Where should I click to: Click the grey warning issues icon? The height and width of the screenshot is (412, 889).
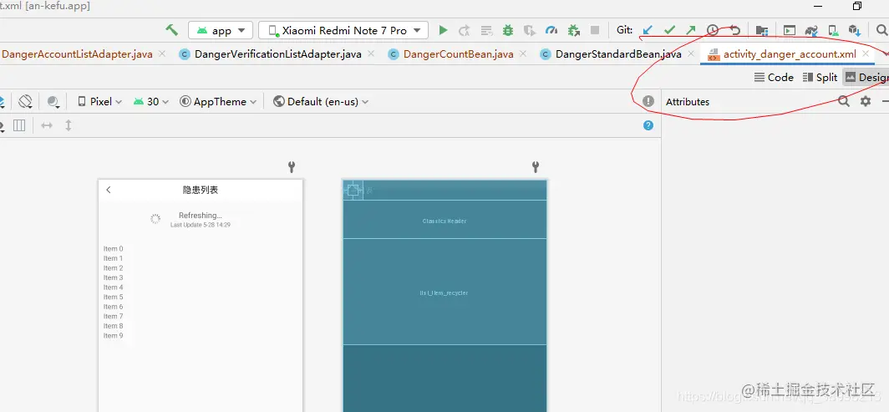[x=648, y=101]
